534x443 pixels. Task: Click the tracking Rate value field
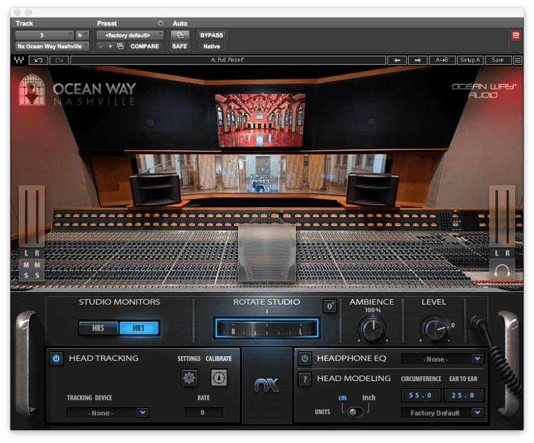pyautogui.click(x=203, y=412)
